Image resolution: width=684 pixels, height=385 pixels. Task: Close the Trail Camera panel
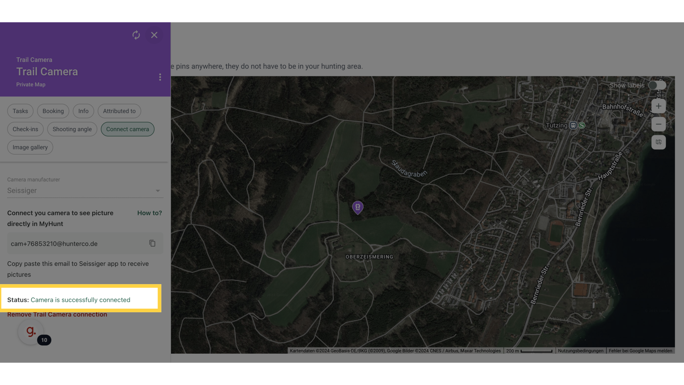154,35
